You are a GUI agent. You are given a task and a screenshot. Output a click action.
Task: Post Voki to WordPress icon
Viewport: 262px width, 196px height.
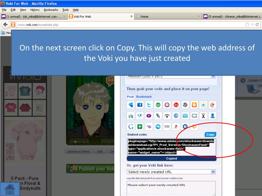(x=185, y=105)
